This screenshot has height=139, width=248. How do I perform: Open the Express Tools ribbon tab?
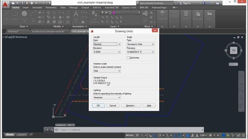pyautogui.click(x=129, y=7)
